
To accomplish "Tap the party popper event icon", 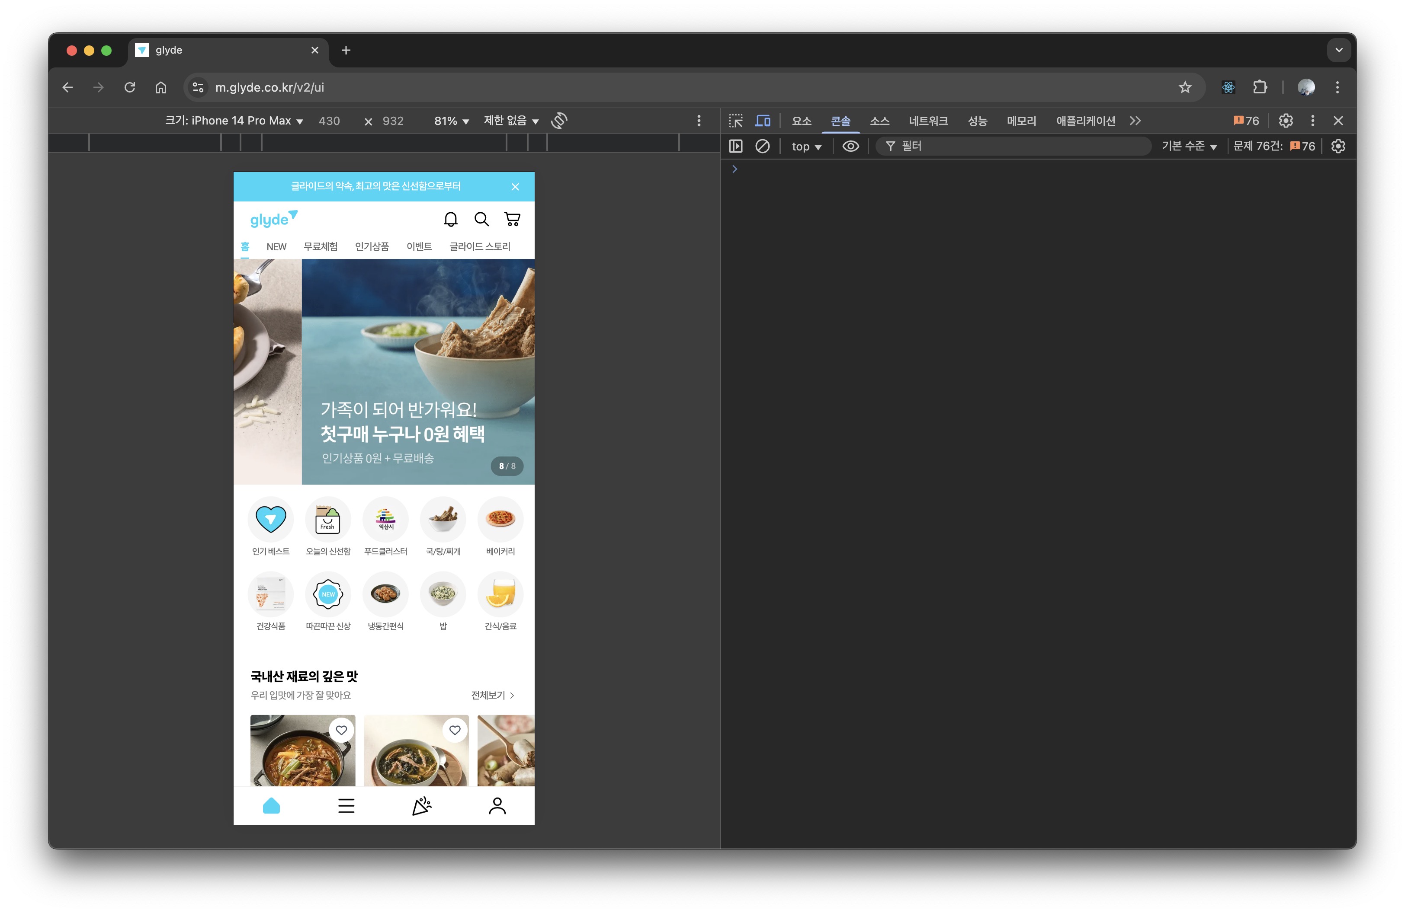I will (421, 806).
